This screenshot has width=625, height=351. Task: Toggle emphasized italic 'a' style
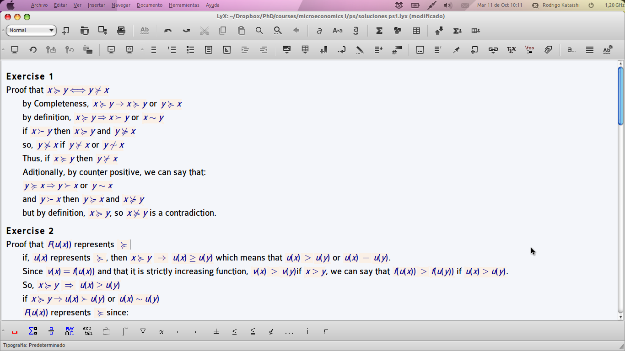[x=319, y=31]
